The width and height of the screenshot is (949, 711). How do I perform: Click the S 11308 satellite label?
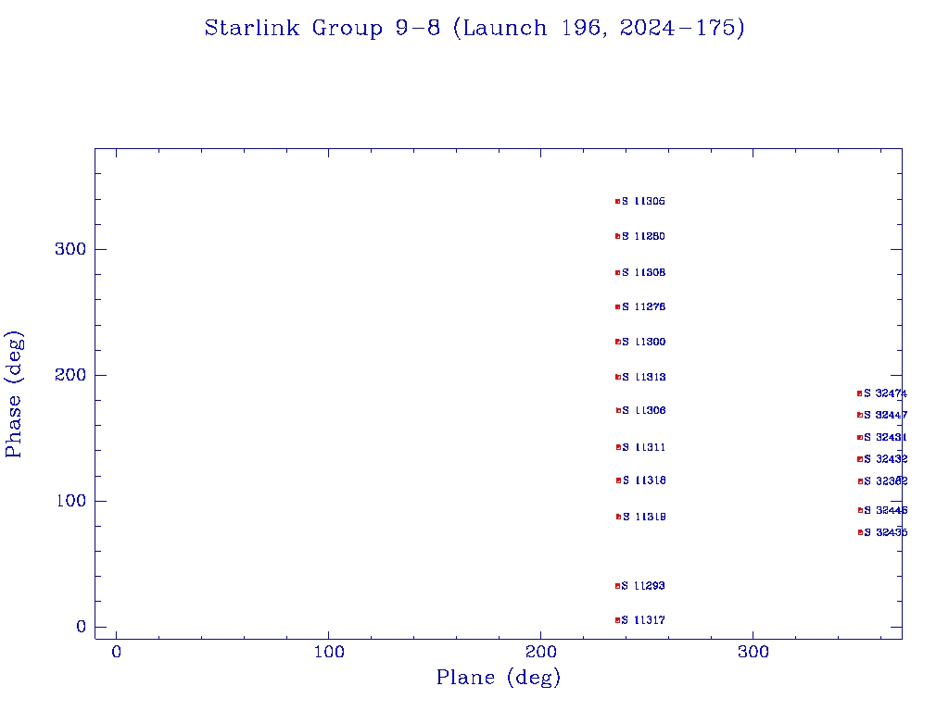coord(644,272)
